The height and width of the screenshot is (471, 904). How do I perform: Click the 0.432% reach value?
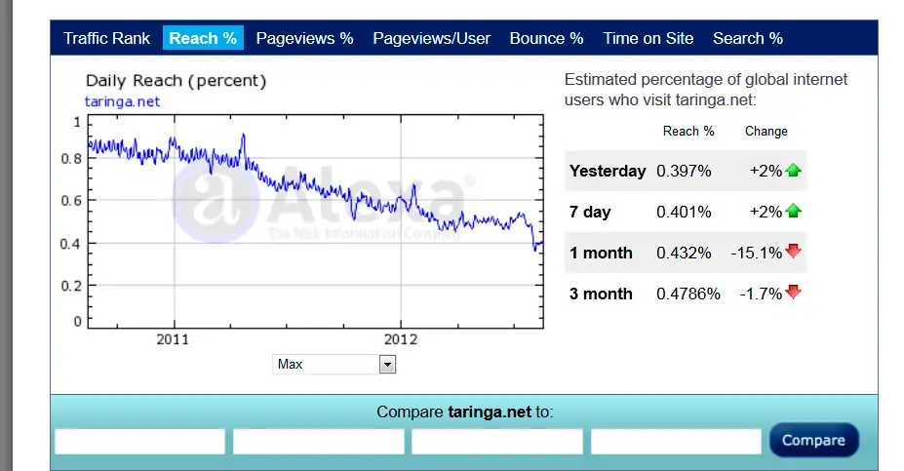(684, 254)
